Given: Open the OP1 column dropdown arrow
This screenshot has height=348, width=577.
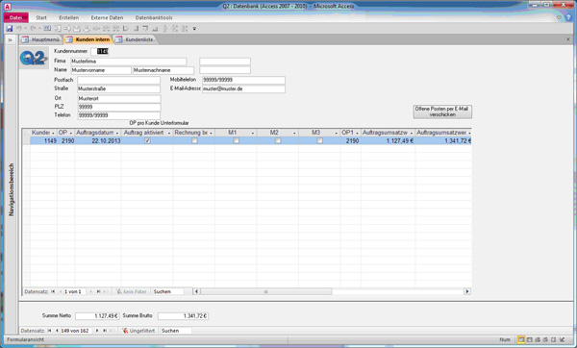Looking at the screenshot, I should [357, 133].
